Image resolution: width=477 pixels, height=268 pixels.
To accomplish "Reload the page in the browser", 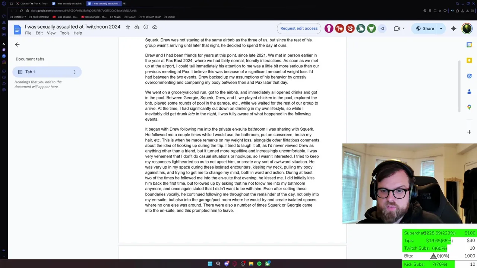I will (21, 11).
